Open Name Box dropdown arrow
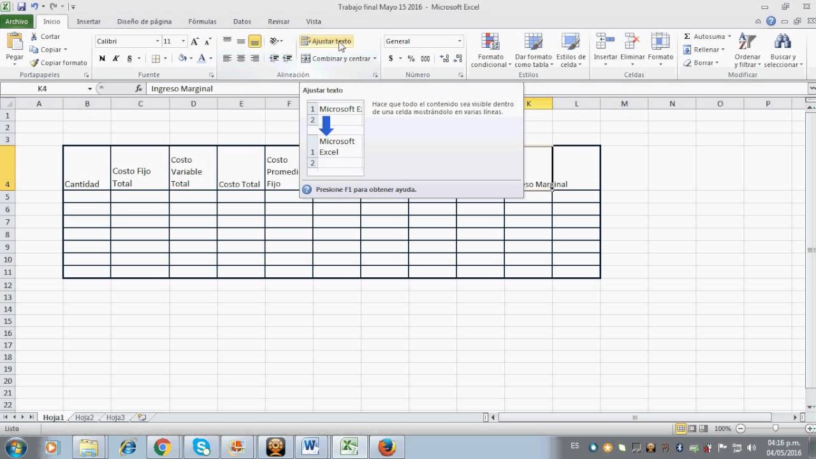This screenshot has height=459, width=816. 90,89
